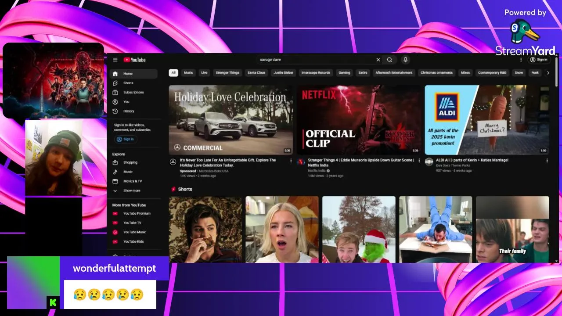
Task: Open the Short with man eating cookie
Action: [205, 230]
